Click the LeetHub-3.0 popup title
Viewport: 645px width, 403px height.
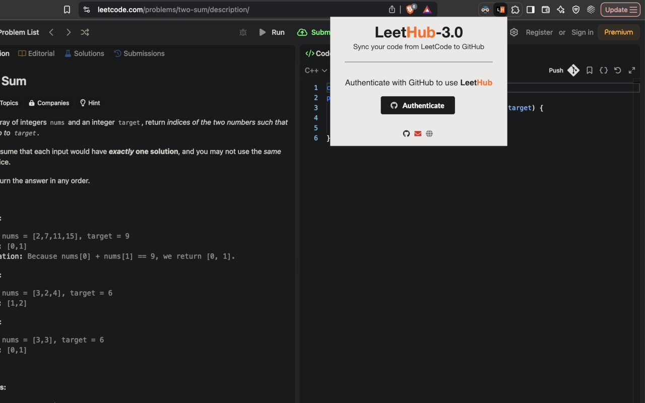click(x=419, y=32)
